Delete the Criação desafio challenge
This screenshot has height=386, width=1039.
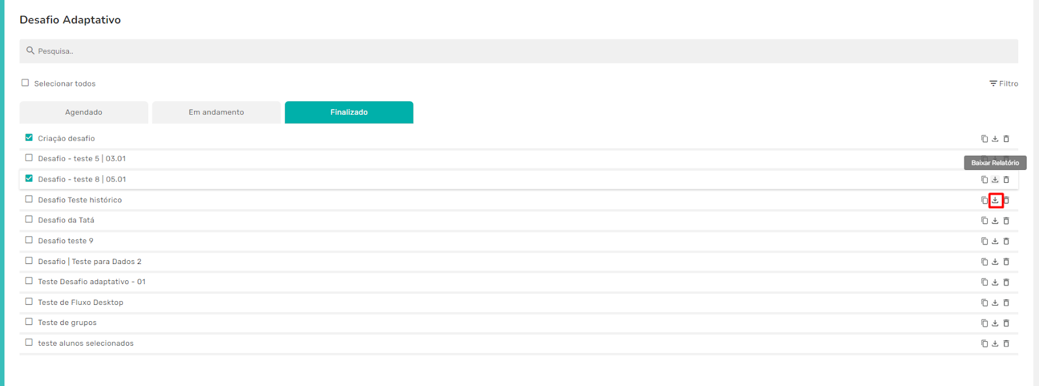click(1007, 139)
